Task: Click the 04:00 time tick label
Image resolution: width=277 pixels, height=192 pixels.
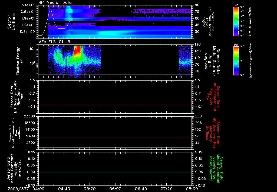Action: coord(38,189)
